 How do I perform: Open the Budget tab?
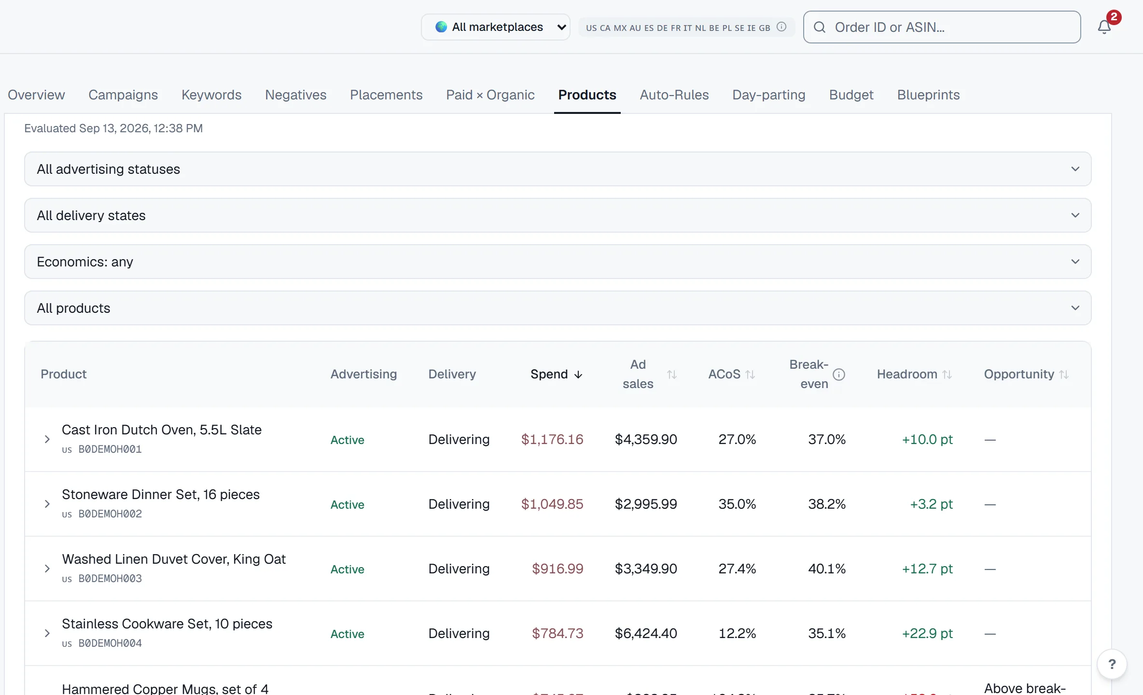[851, 95]
